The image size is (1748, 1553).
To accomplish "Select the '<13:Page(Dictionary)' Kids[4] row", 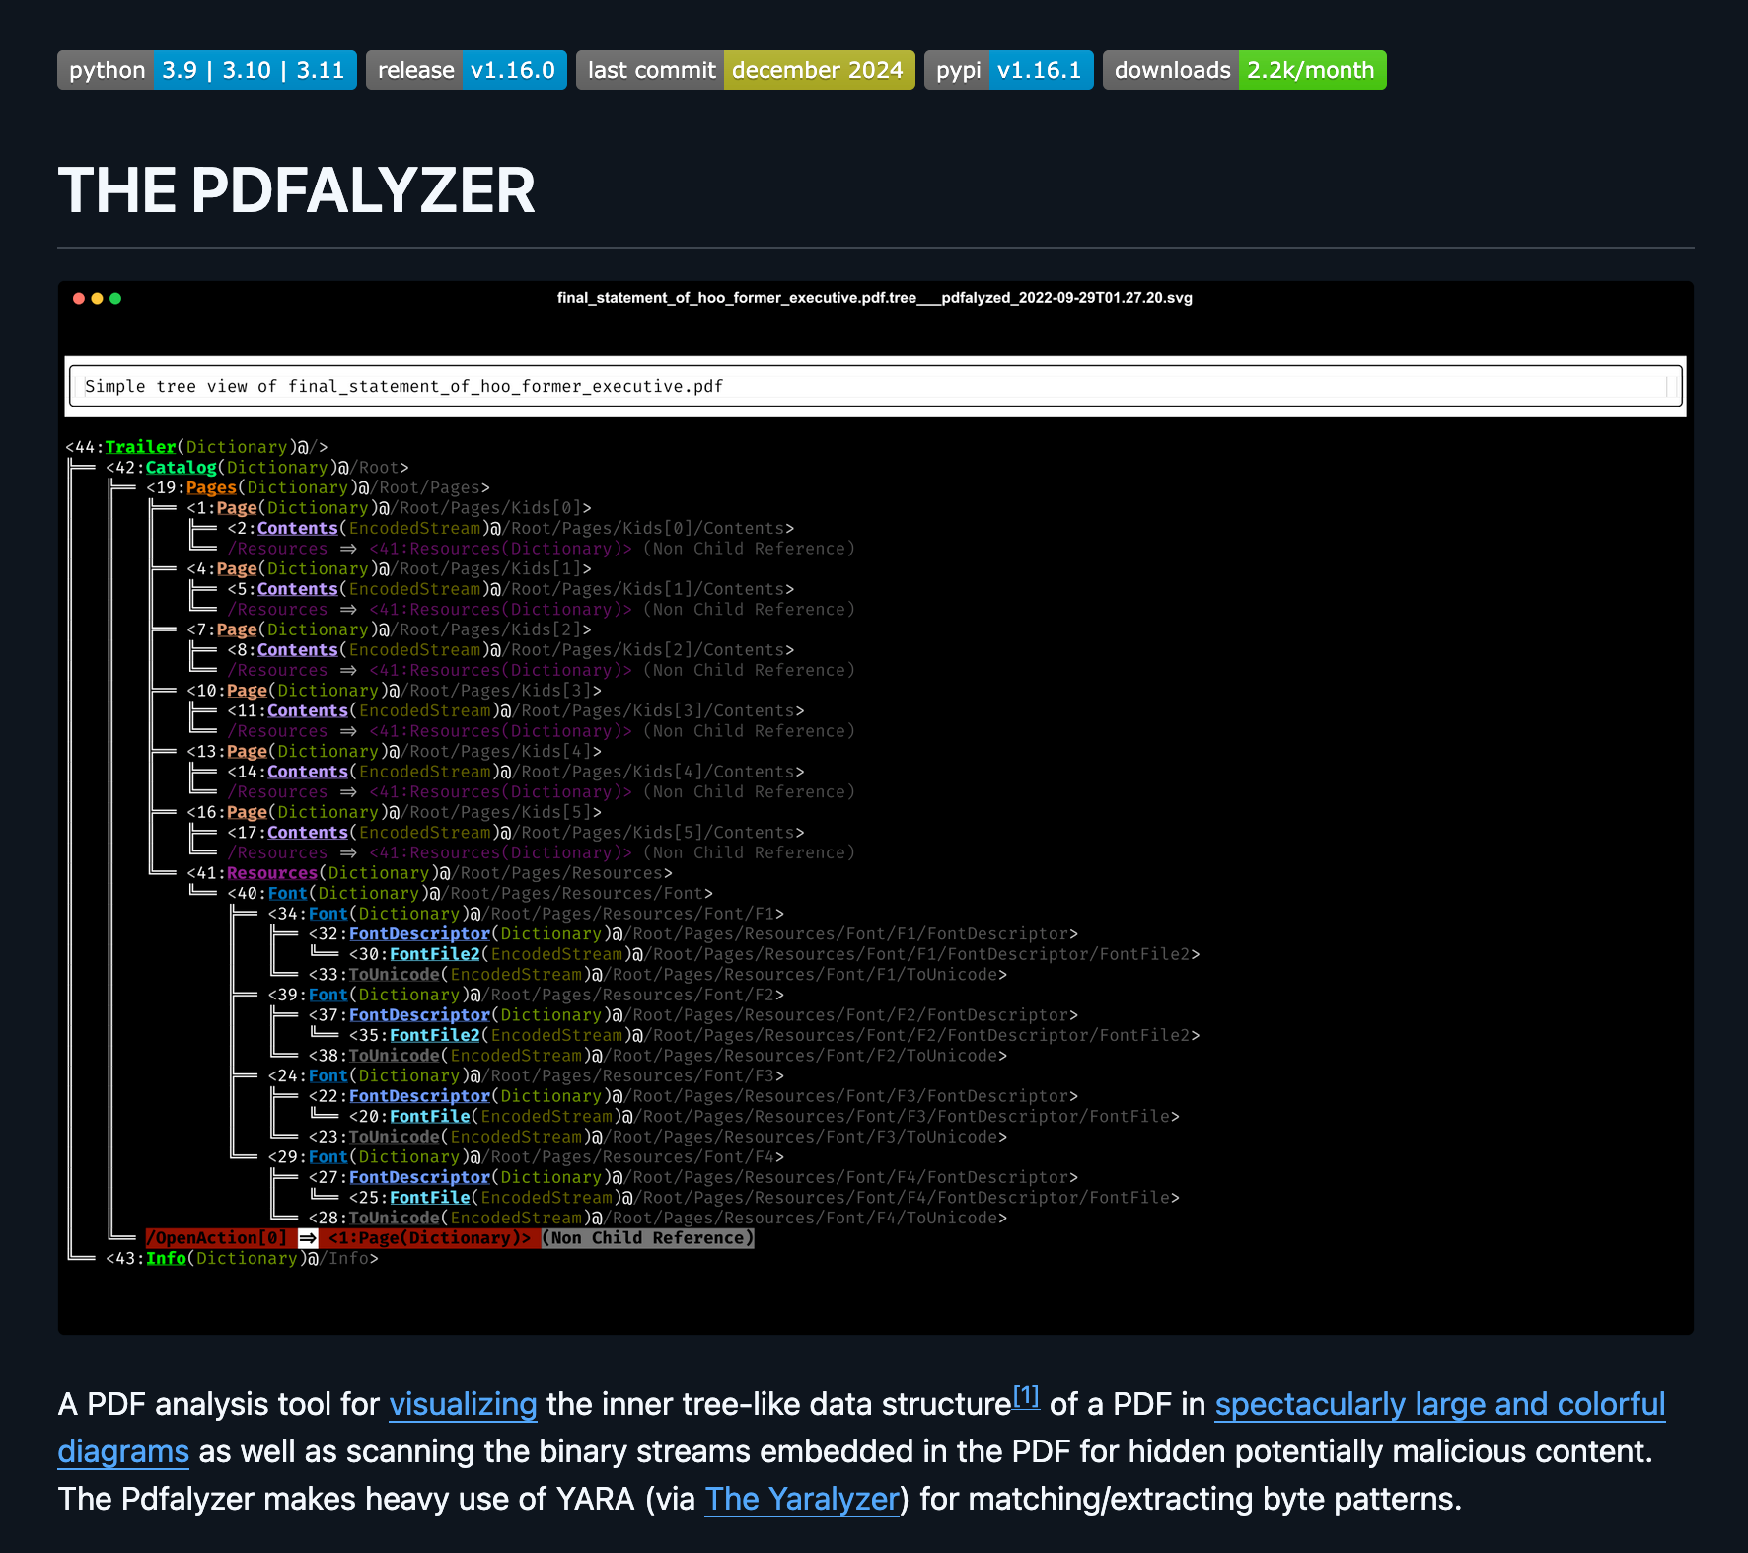I will [394, 752].
